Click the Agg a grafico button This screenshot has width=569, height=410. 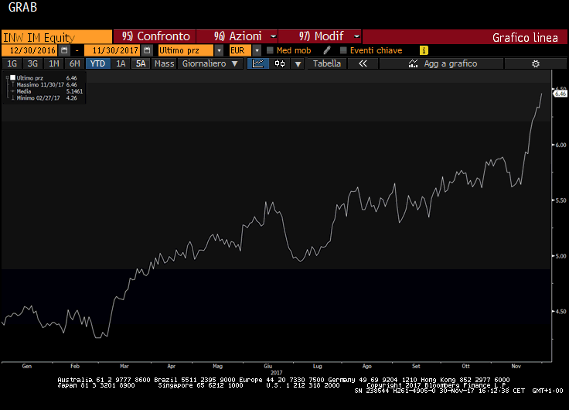click(x=451, y=63)
